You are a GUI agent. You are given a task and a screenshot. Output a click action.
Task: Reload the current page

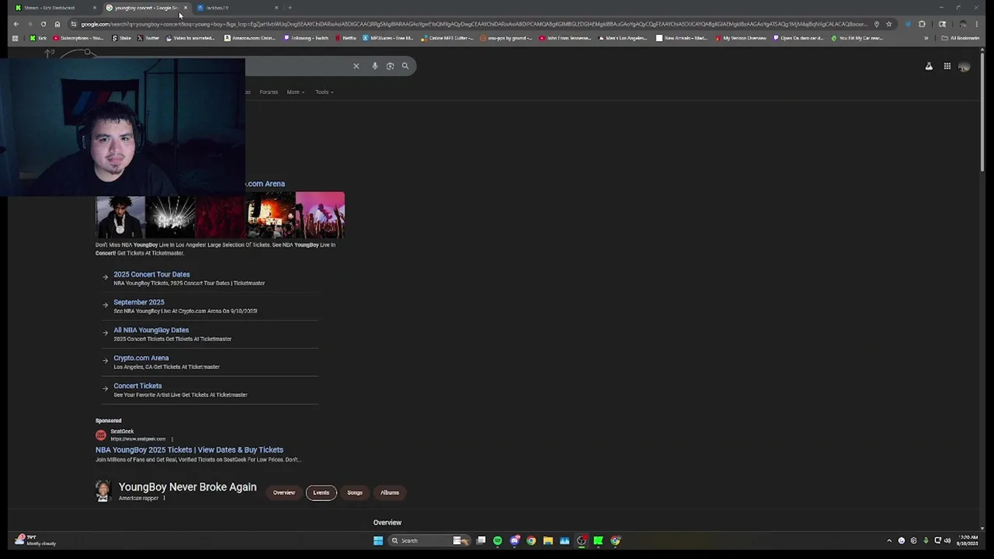[43, 24]
